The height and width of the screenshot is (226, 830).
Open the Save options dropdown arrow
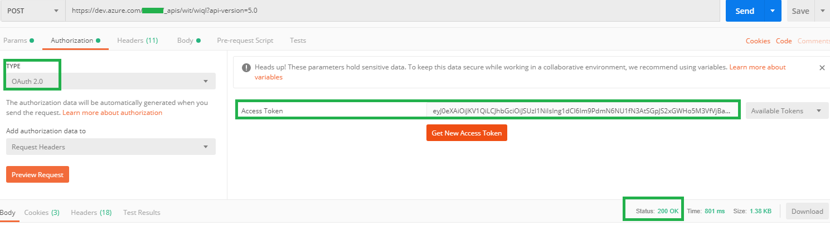822,11
